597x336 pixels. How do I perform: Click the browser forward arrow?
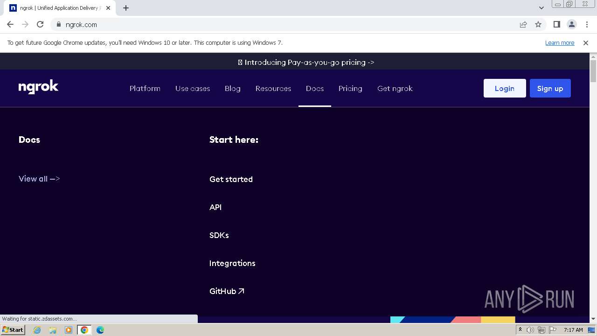point(25,24)
